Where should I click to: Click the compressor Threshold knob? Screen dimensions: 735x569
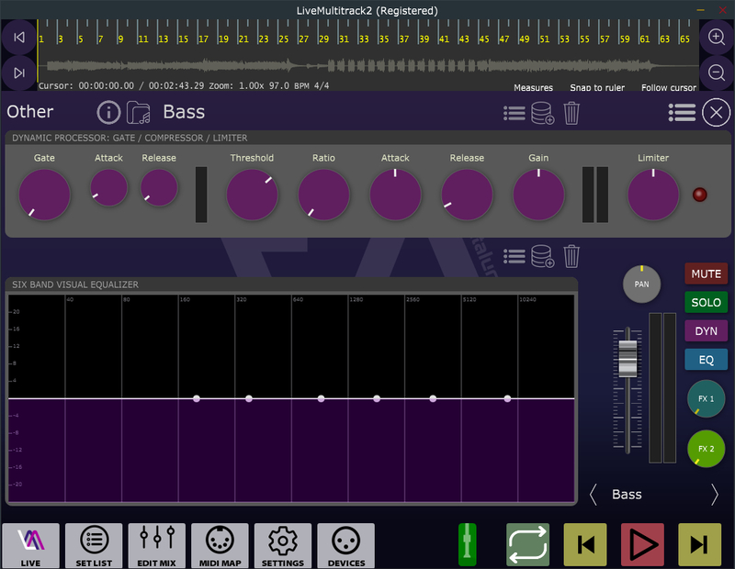point(252,195)
